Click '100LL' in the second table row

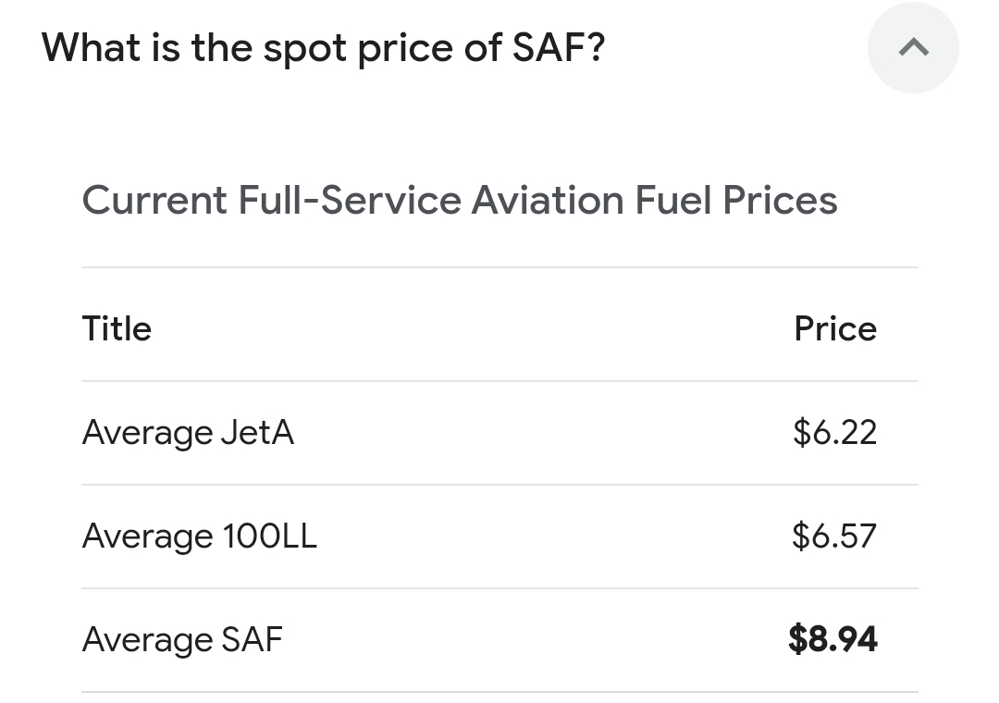[x=269, y=536]
